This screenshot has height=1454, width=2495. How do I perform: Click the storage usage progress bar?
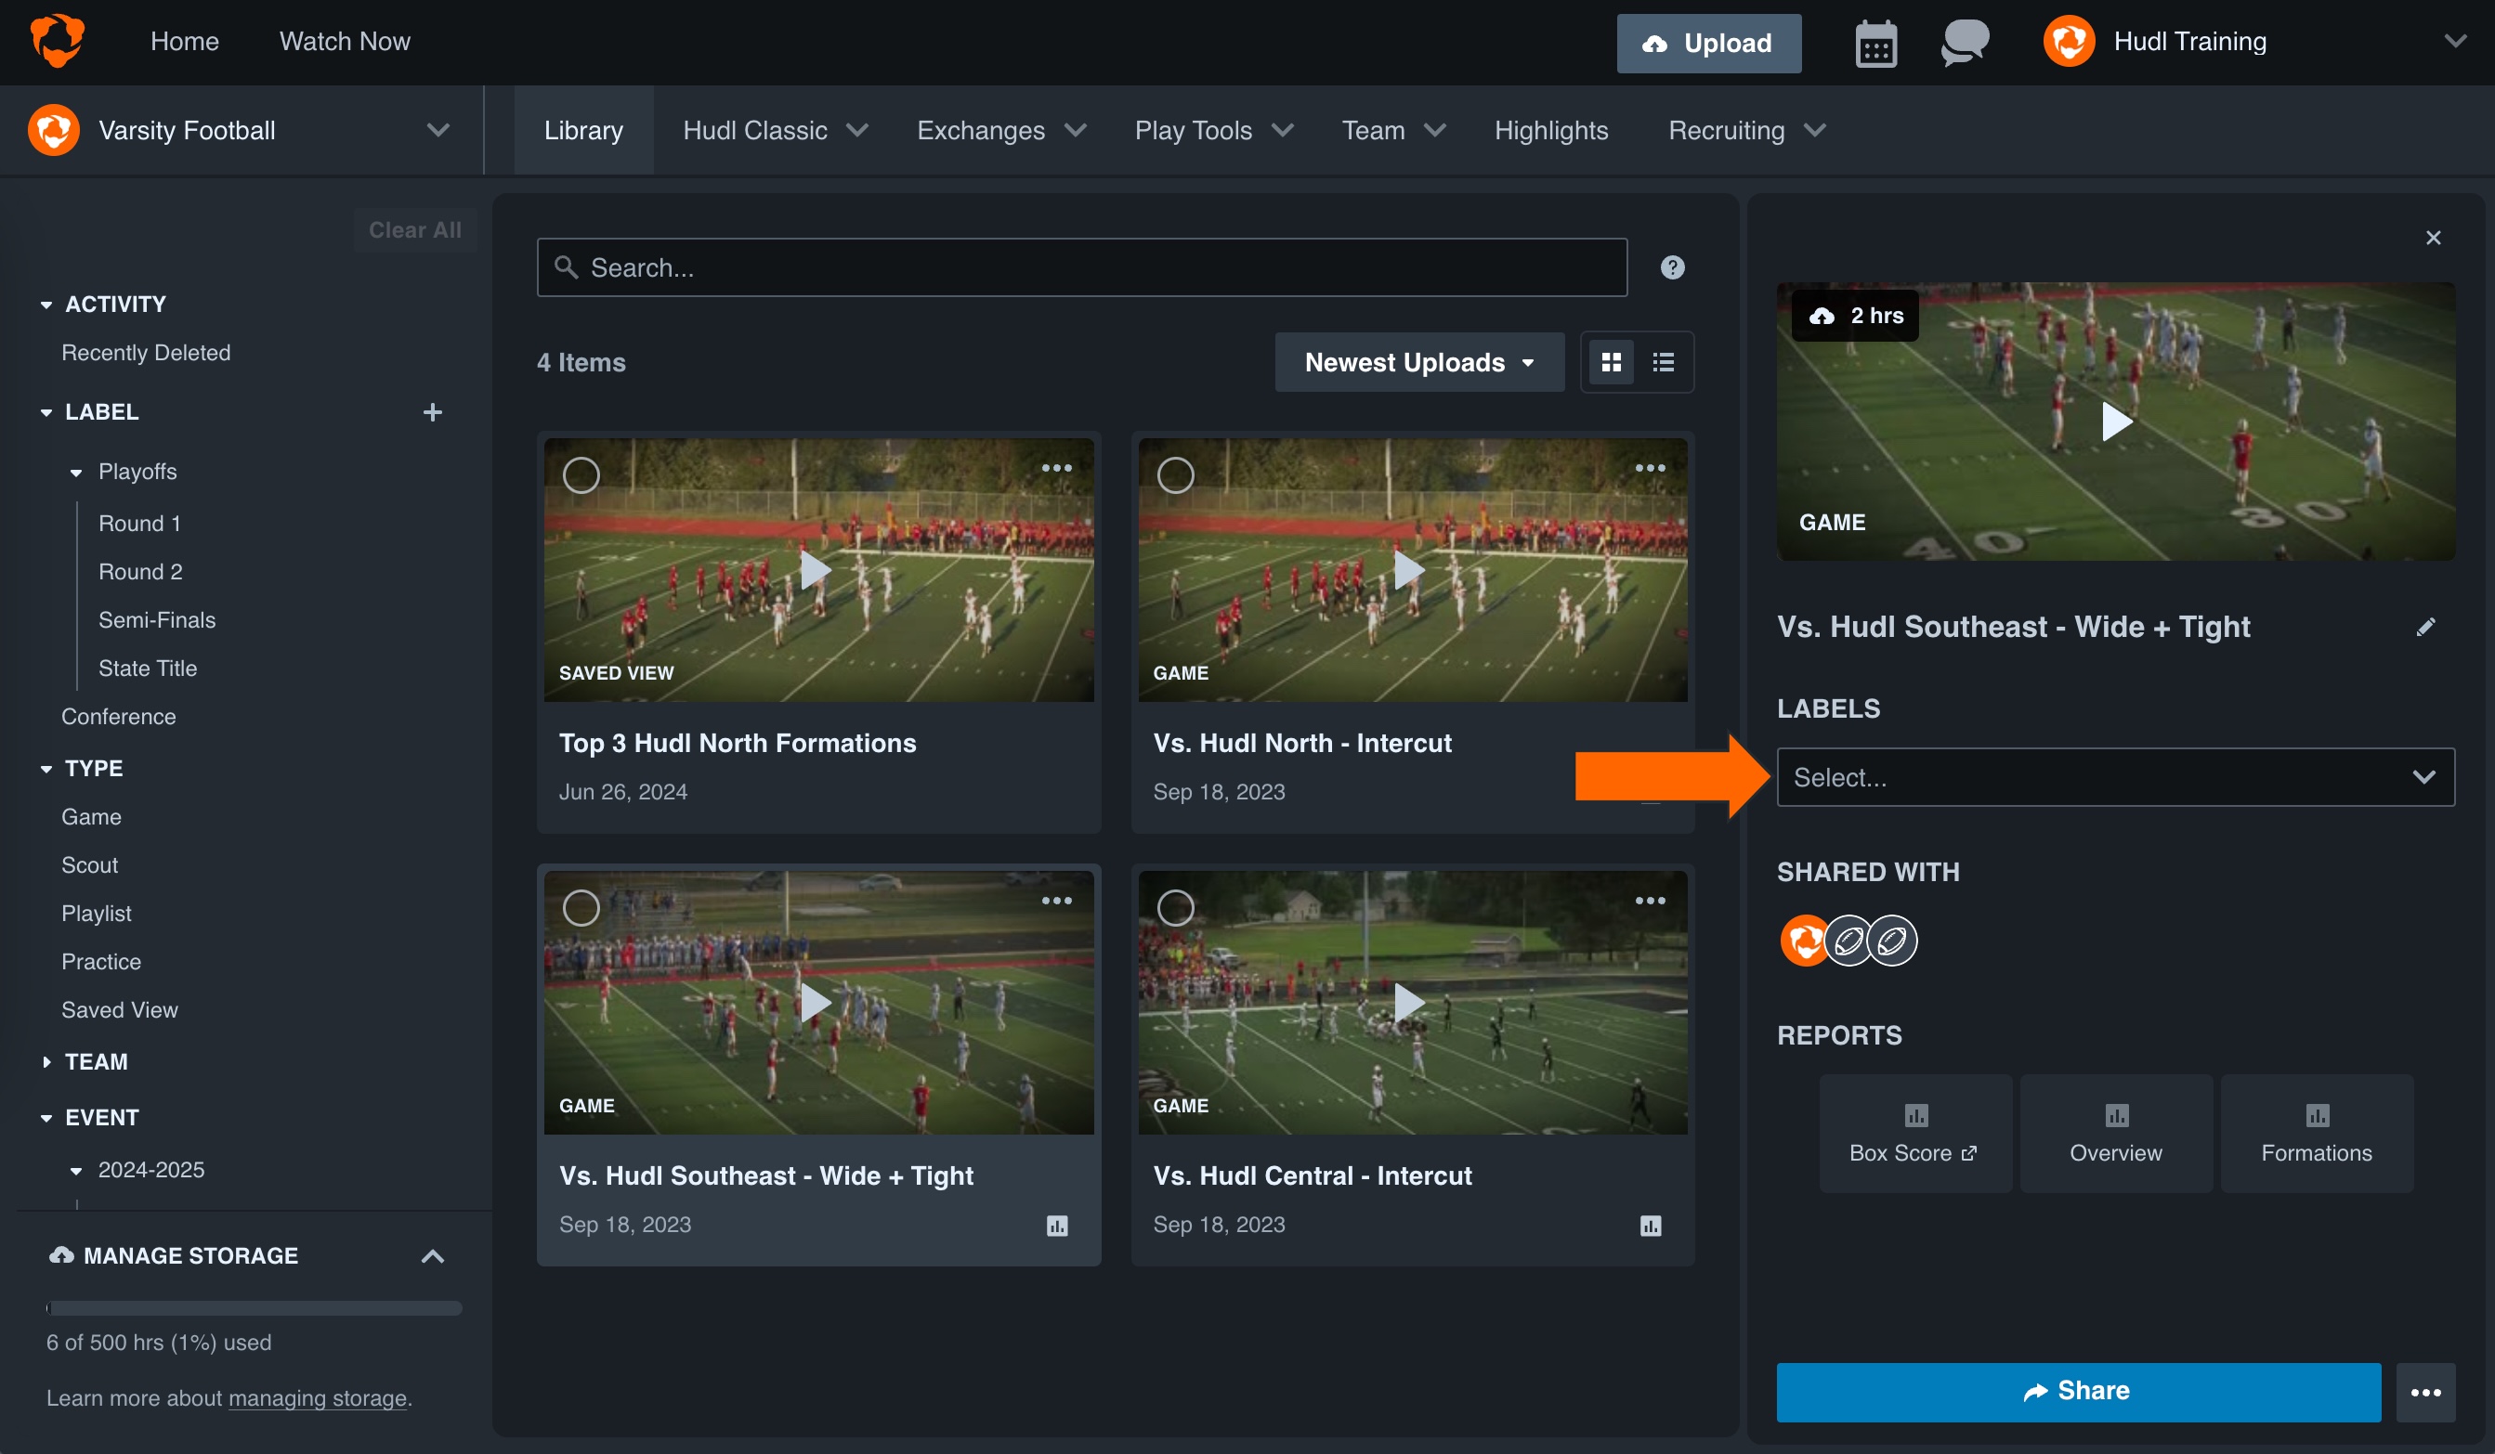point(253,1308)
